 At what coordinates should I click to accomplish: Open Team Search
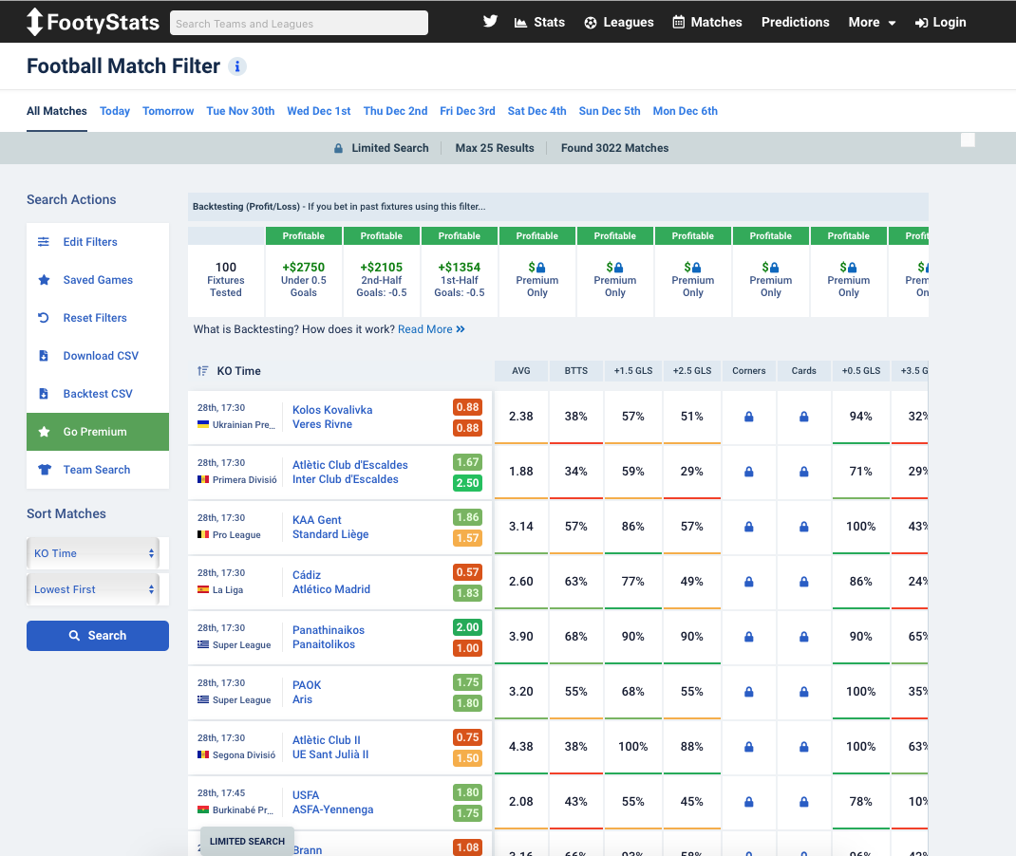tap(98, 470)
